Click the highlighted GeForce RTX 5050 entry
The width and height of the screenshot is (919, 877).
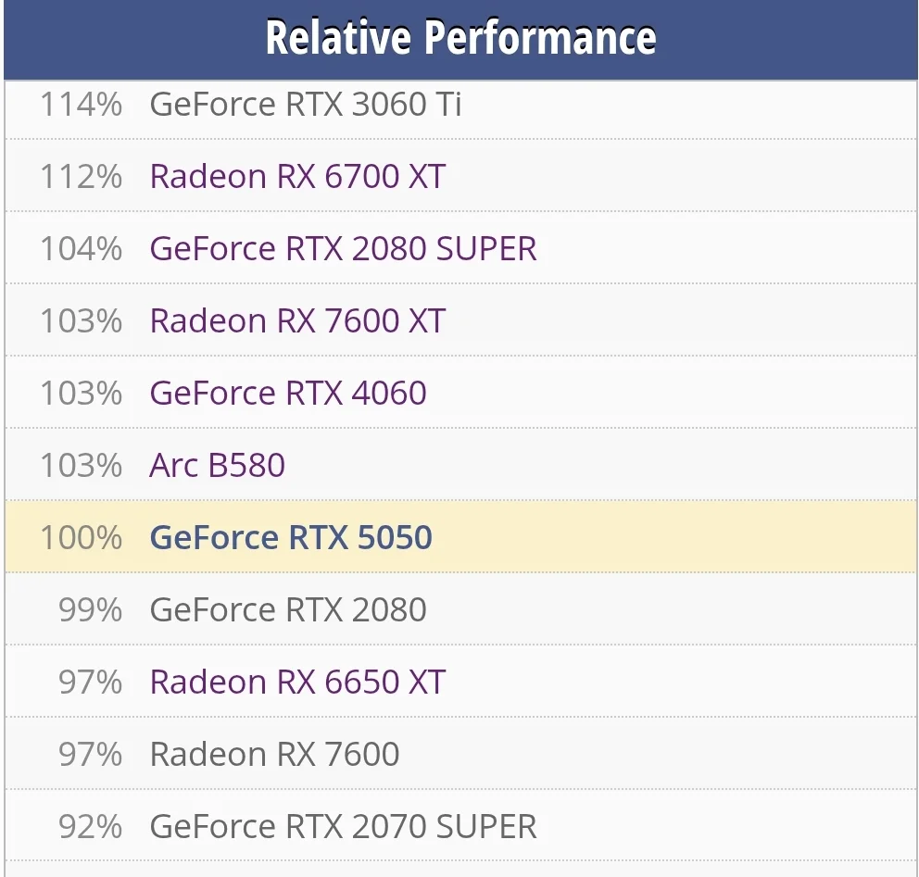pos(291,537)
